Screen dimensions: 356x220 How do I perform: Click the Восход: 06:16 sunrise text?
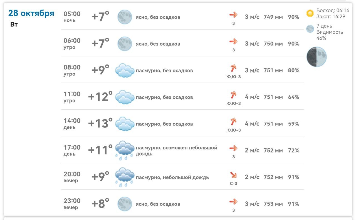(333, 11)
